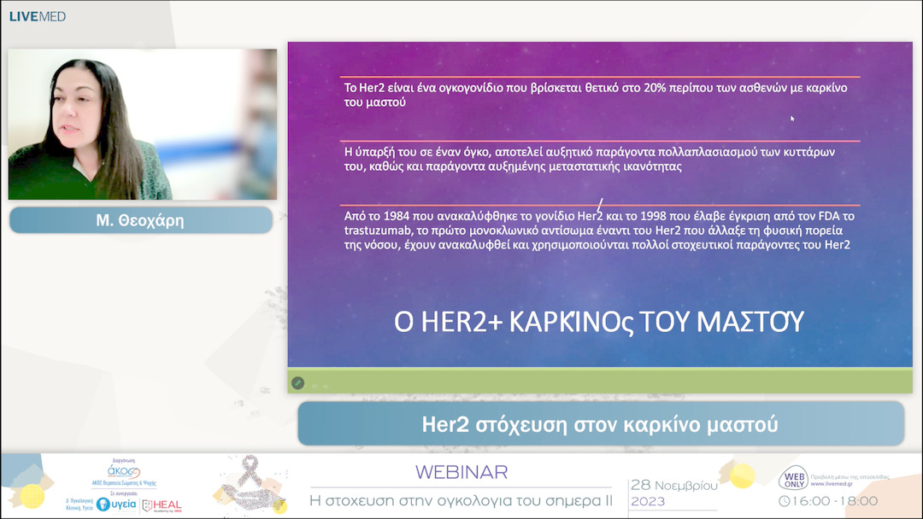Toggle the green slide footer bar
Image resolution: width=923 pixels, height=519 pixels.
point(600,382)
